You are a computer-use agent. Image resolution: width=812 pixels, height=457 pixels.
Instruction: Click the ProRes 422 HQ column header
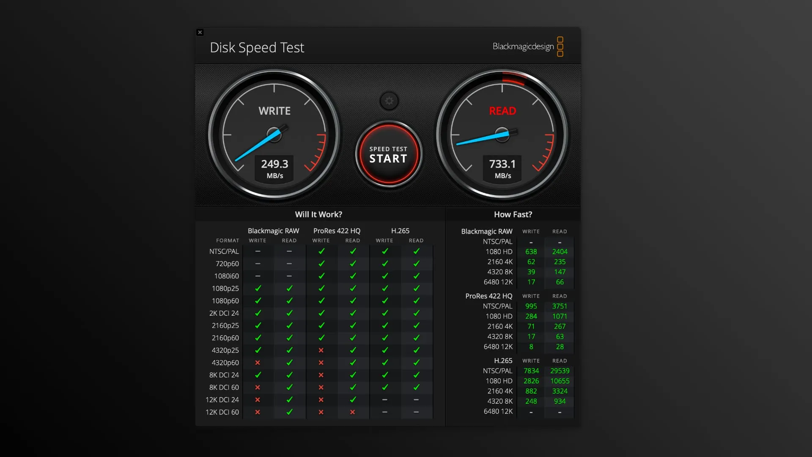337,231
